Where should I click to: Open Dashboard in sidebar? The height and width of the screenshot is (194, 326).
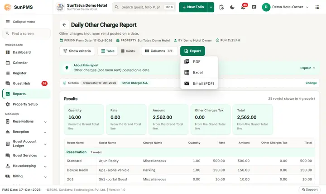(x=26, y=52)
